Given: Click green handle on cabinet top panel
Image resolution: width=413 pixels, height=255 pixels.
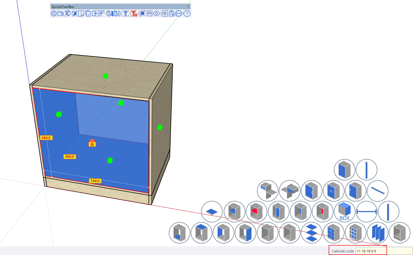Looking at the screenshot, I should 105,76.
